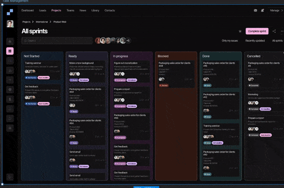Go to Projects breadcrumb link
Screen dimensions: 284x188
pyautogui.click(x=26, y=22)
